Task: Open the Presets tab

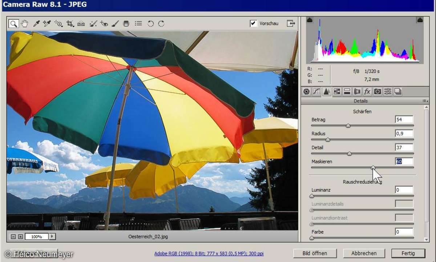Action: tap(388, 91)
